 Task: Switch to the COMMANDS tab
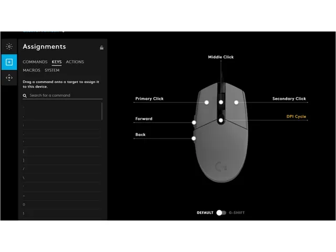tap(35, 62)
